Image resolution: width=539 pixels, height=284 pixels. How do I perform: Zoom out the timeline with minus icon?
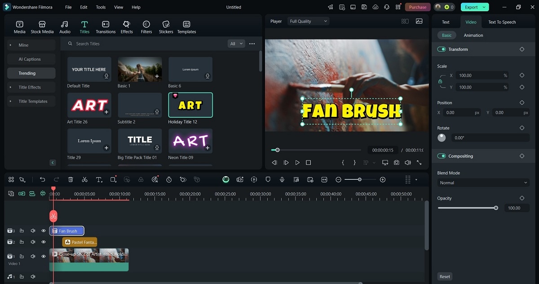click(x=338, y=179)
